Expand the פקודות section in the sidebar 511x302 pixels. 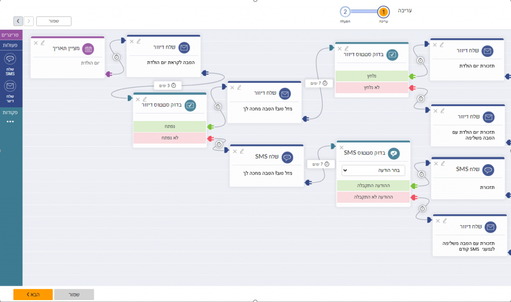(x=10, y=113)
